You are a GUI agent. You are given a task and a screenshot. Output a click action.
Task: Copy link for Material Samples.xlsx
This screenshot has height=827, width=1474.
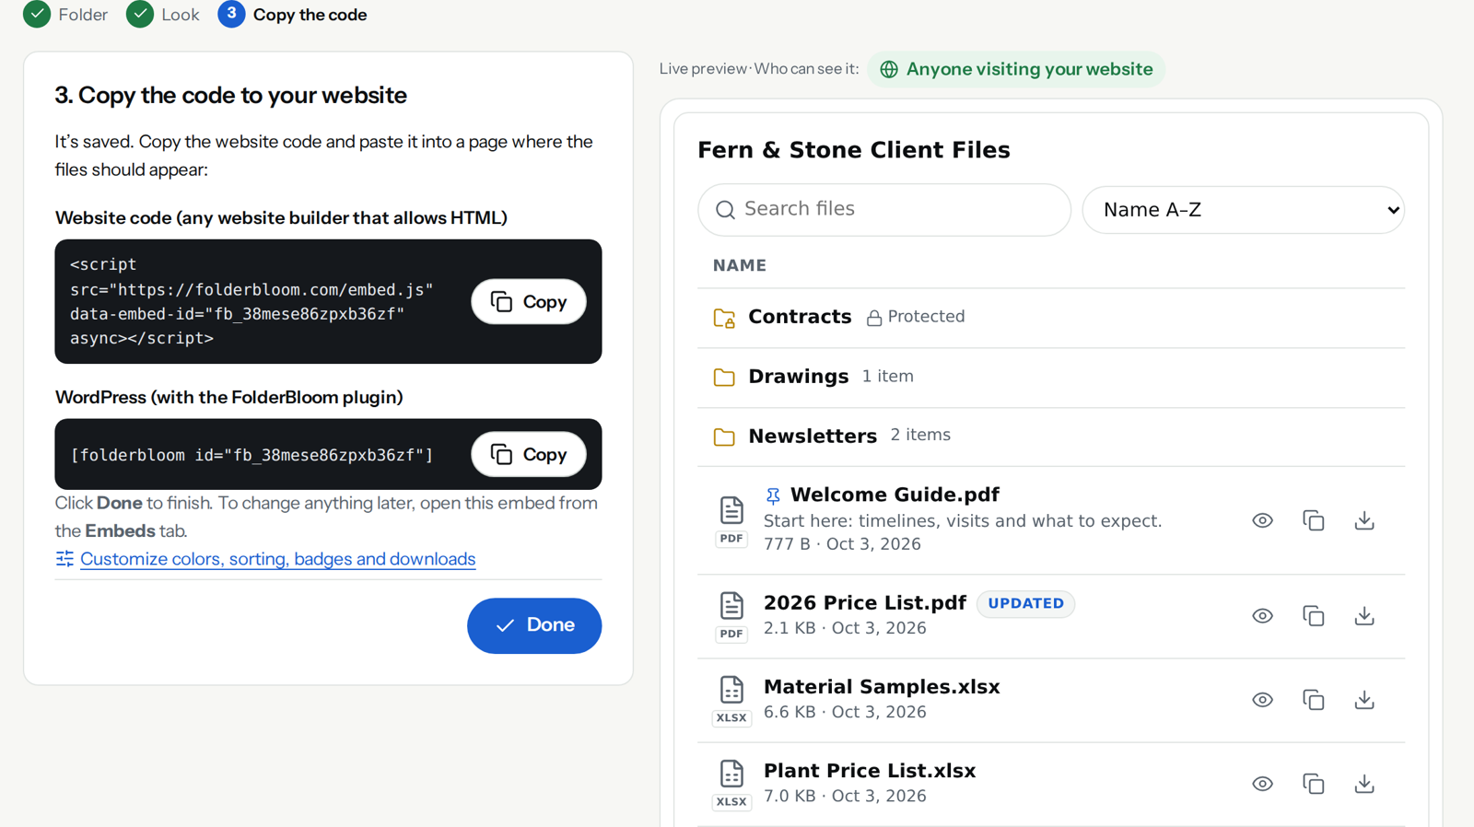click(x=1314, y=700)
